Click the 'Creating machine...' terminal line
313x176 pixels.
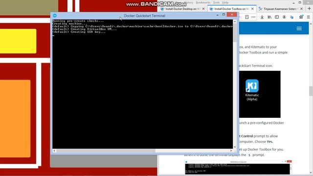(x=70, y=24)
